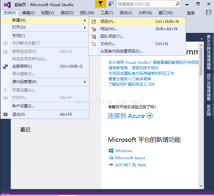Open the 分析(N) menu

click(145, 13)
